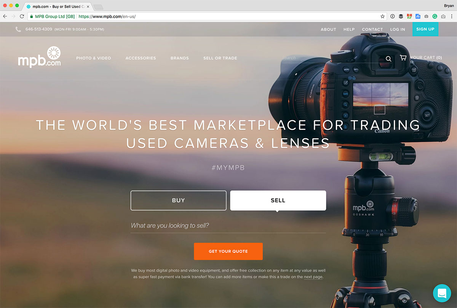Open the Contact link
The height and width of the screenshot is (308, 457).
tap(372, 29)
